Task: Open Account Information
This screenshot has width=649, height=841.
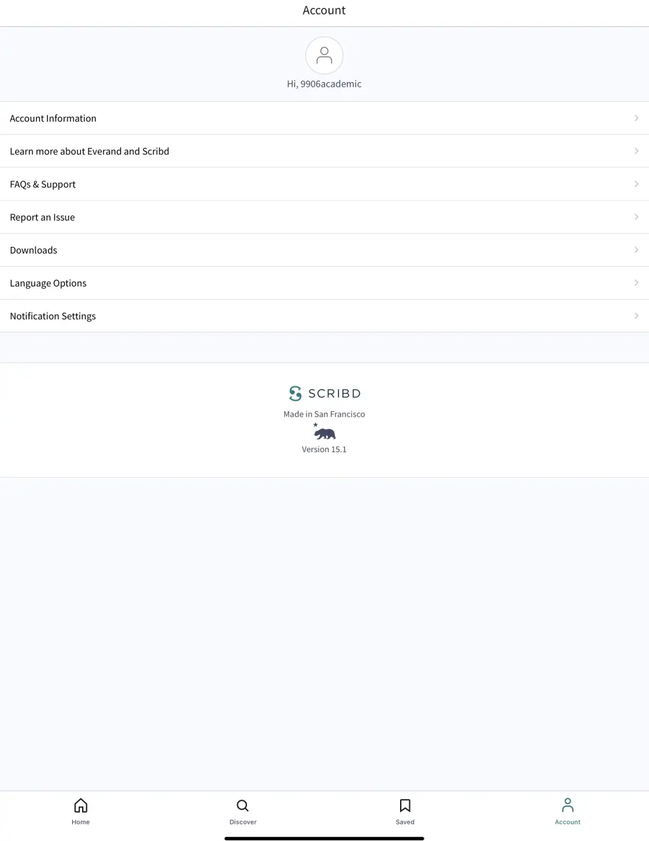Action: click(324, 118)
